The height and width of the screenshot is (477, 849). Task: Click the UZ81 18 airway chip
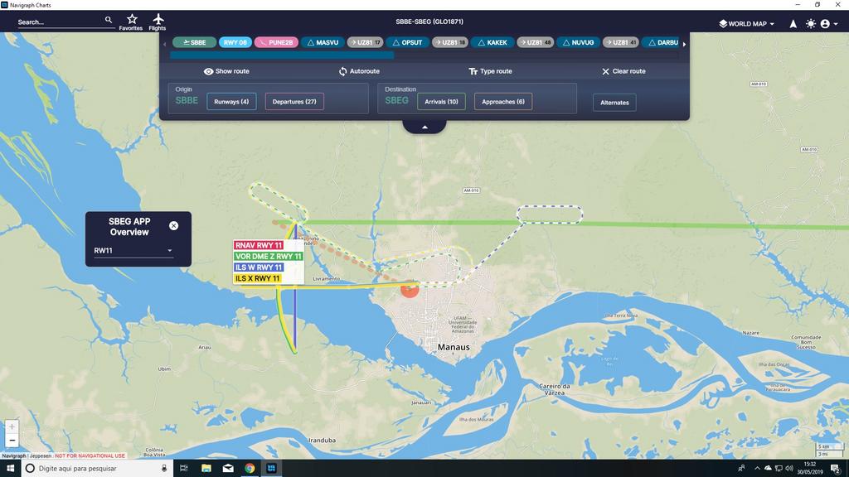coord(450,42)
